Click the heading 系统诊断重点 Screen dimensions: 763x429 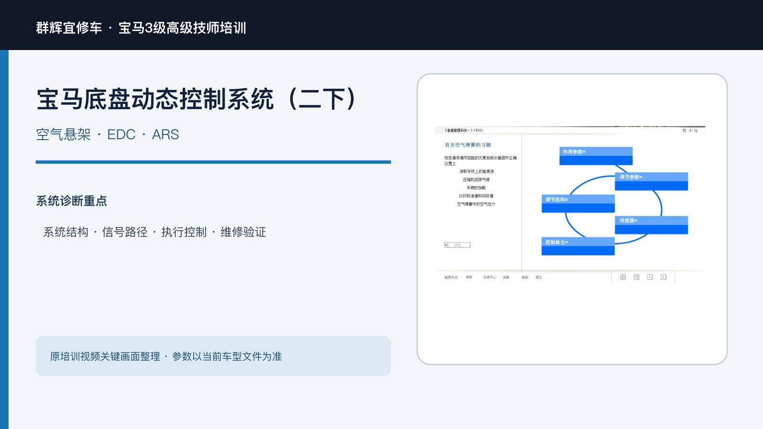coord(72,201)
